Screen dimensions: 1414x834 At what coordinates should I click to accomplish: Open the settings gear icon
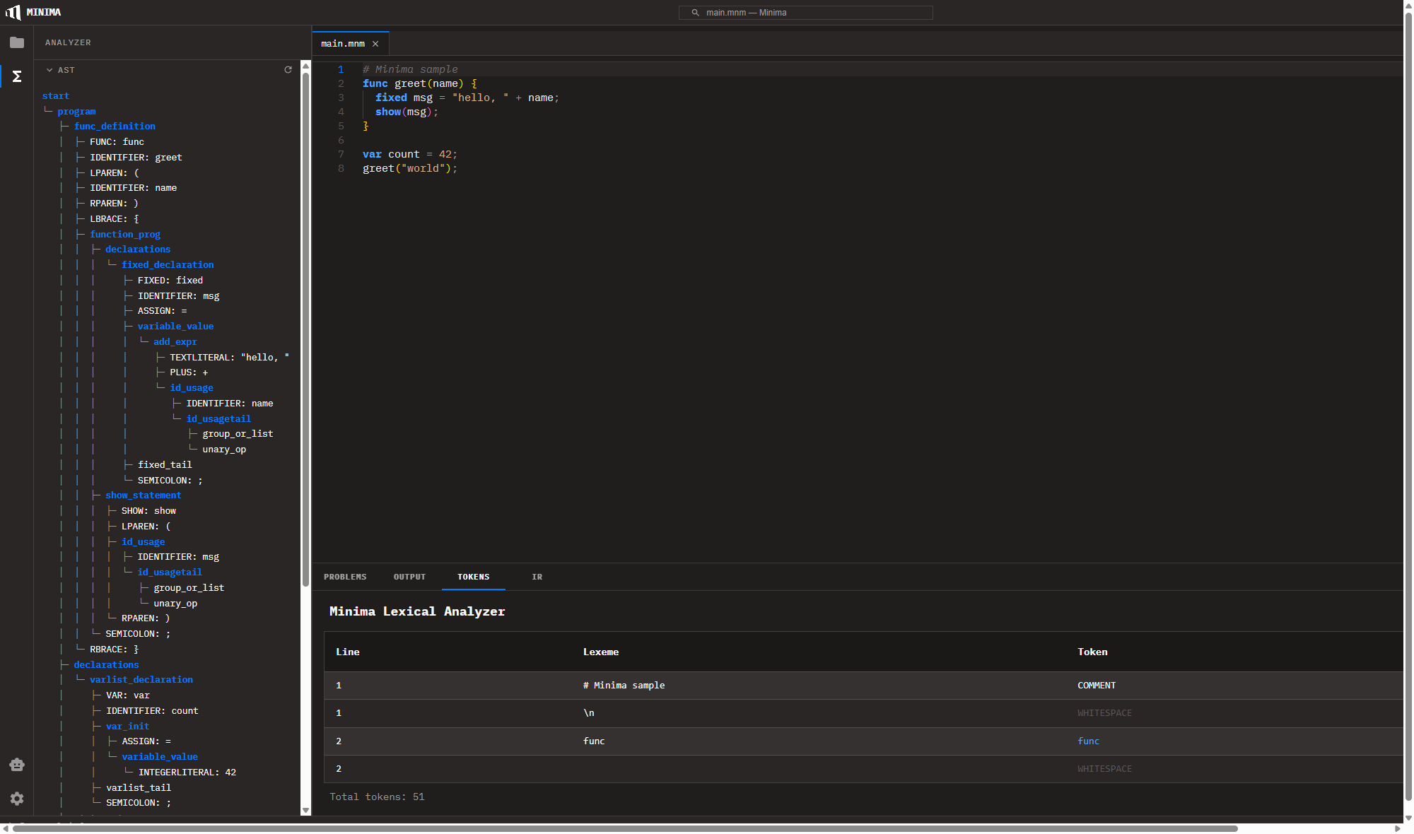(x=17, y=799)
